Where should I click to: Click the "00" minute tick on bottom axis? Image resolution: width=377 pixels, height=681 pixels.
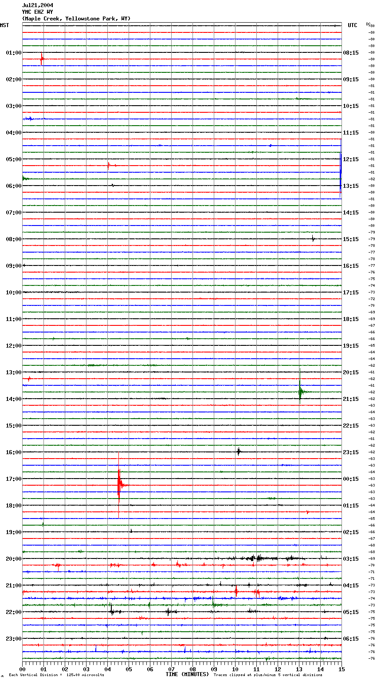click(22, 669)
